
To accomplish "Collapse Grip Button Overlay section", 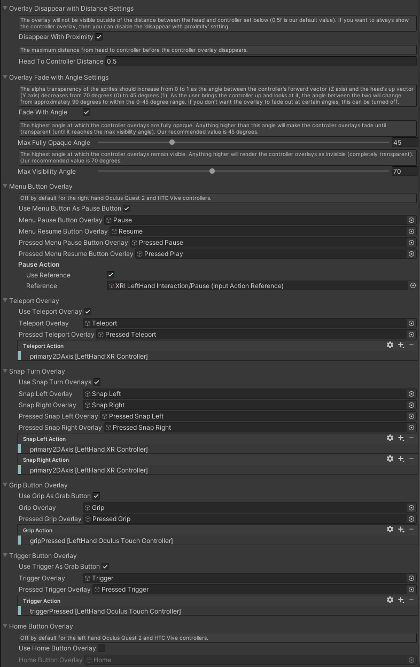I will coord(5,485).
